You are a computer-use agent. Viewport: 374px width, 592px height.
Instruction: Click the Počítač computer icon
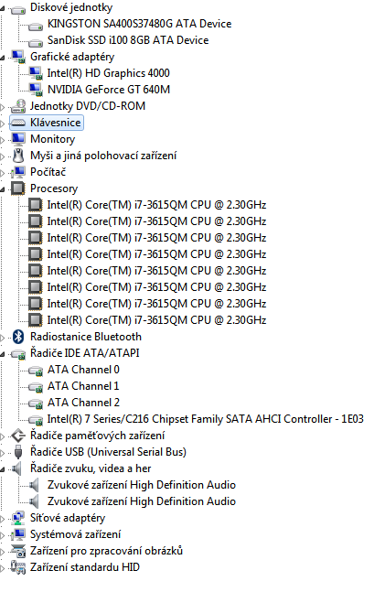coord(17,172)
